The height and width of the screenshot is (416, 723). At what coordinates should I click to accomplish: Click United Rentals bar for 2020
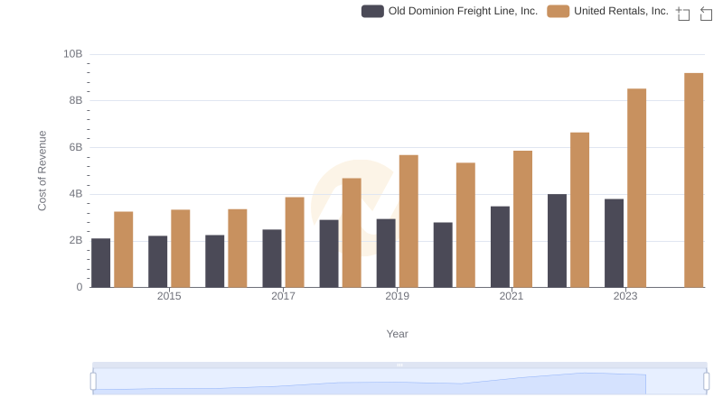(465, 226)
